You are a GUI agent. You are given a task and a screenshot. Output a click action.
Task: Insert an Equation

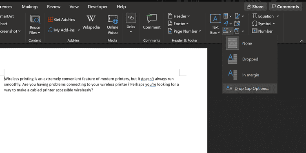[263, 16]
